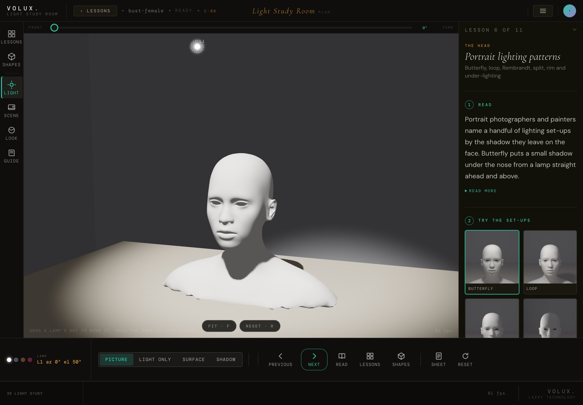Click the Reset · R viewport button

point(260,326)
